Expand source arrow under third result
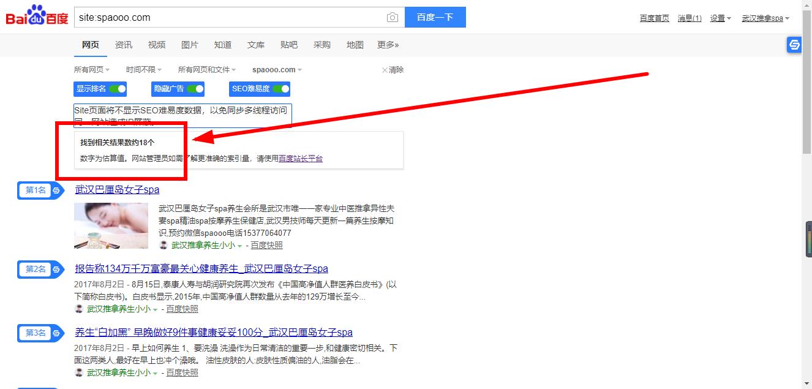Screen dimensions: 812x389 [156, 373]
